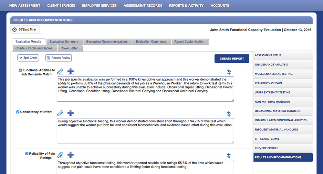Switch to the Evaluation Recommendations tab

[108, 42]
